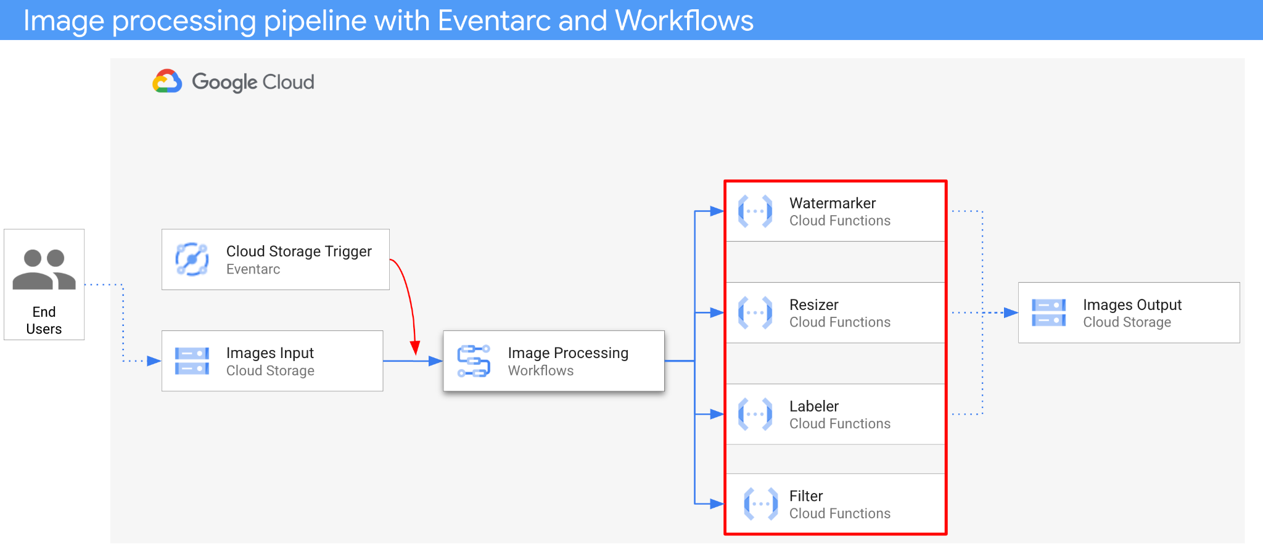This screenshot has height=554, width=1263.
Task: Click the blue arrowhead pointing at Filter
Action: click(x=717, y=504)
